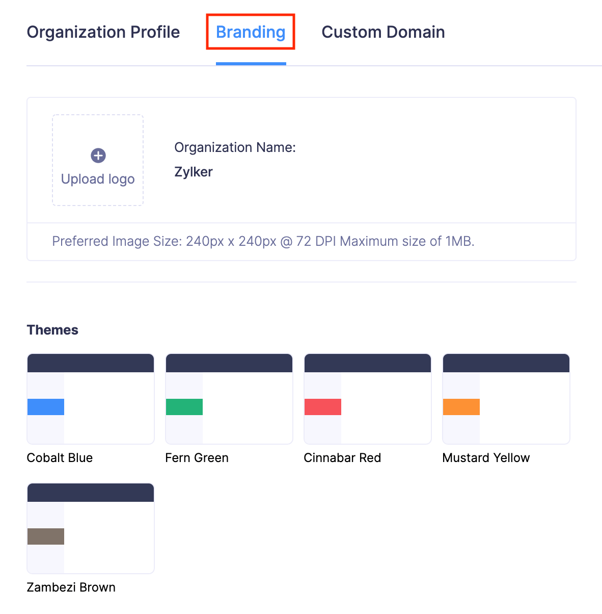Click the plus icon to upload logo

tap(98, 156)
